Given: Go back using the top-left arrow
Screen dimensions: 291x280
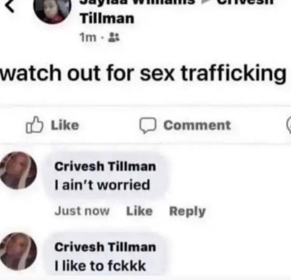Looking at the screenshot, I should [x=10, y=7].
